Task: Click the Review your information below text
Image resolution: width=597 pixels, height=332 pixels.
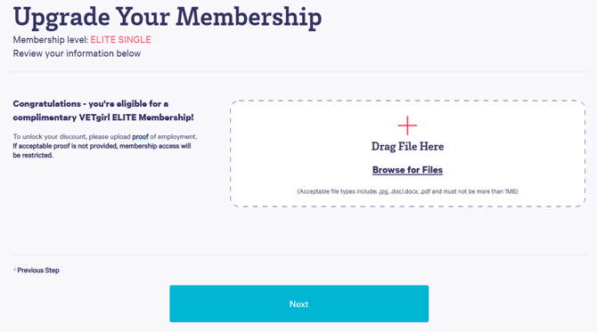Action: (77, 53)
